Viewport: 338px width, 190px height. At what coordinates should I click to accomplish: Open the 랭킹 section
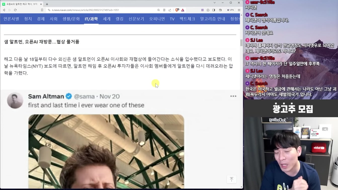119,19
